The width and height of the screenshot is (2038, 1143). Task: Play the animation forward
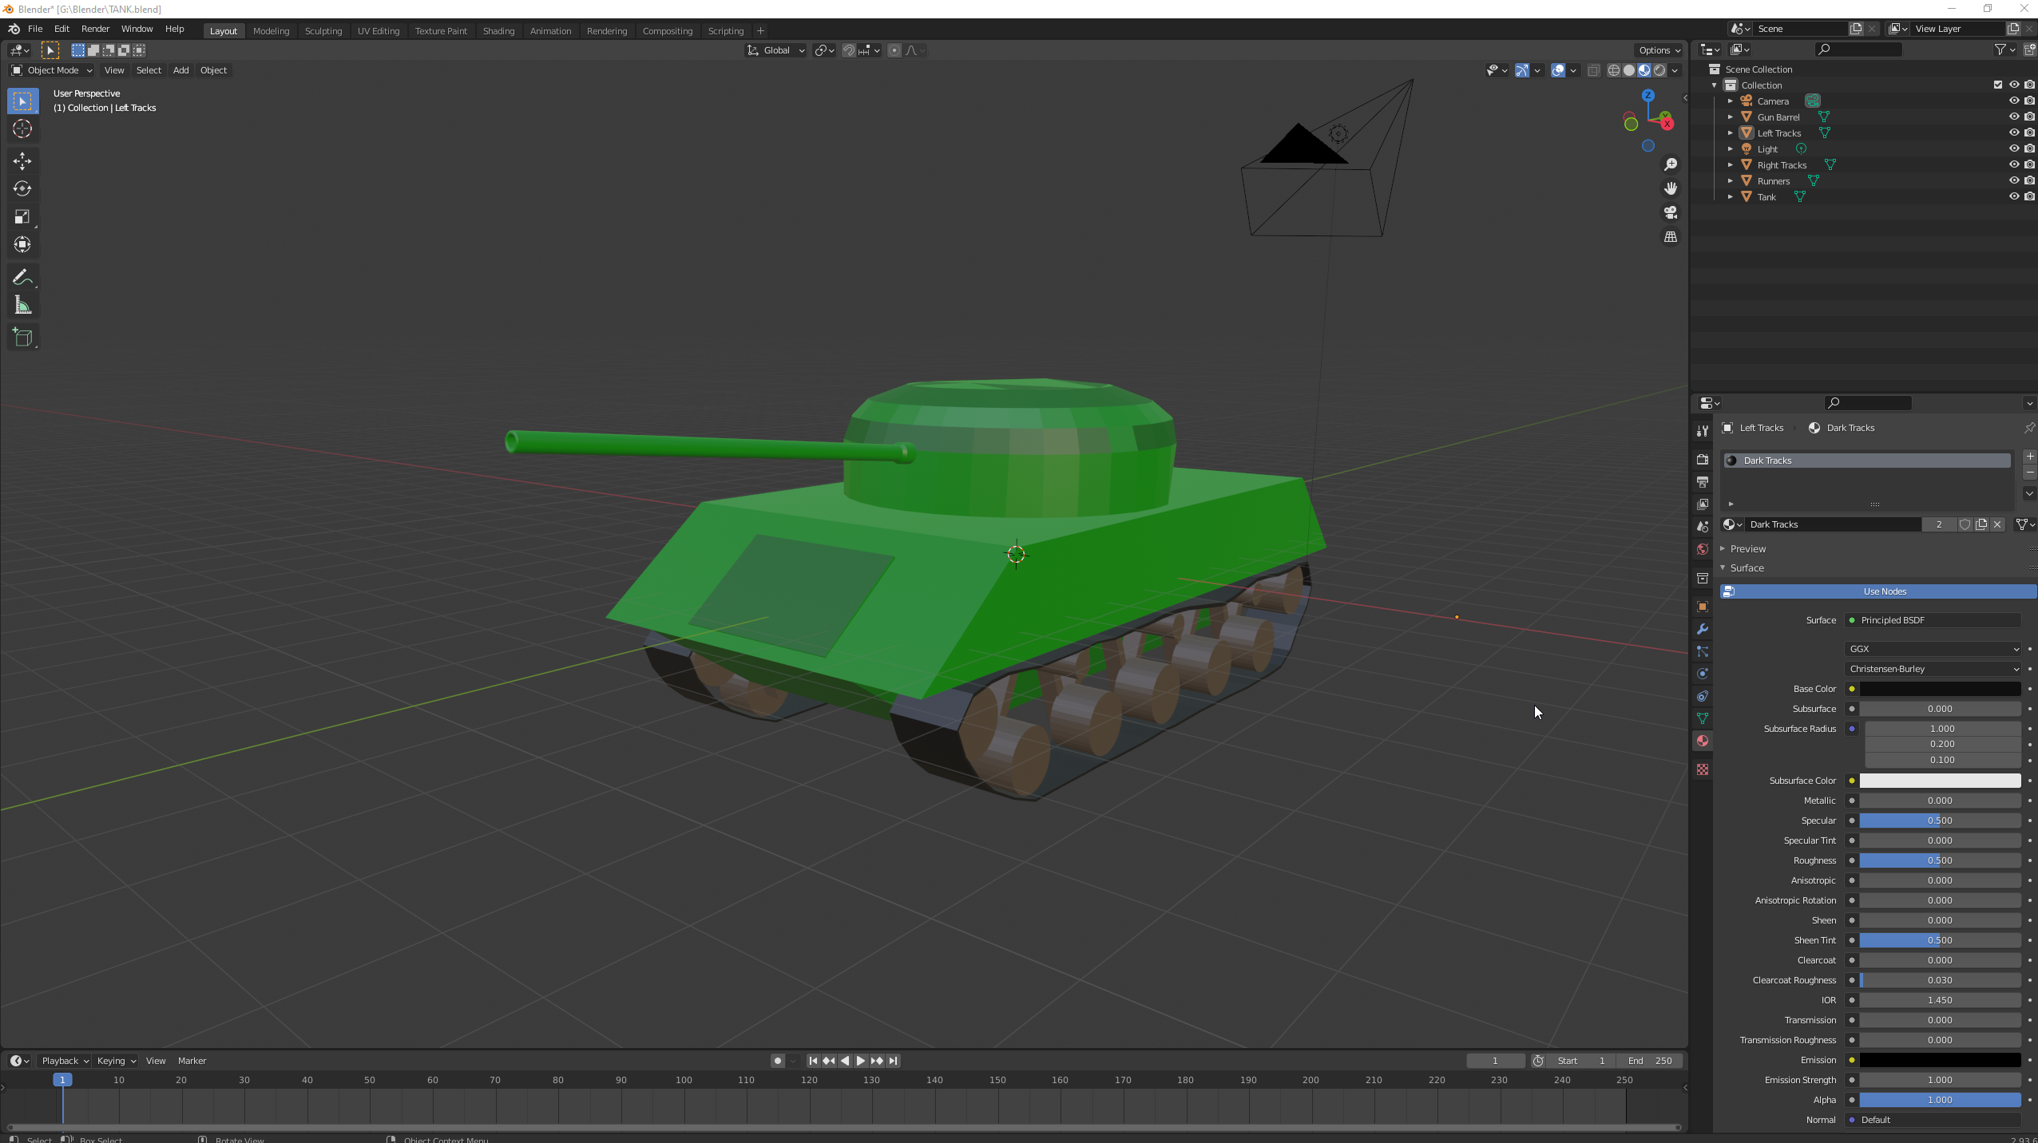tap(860, 1061)
